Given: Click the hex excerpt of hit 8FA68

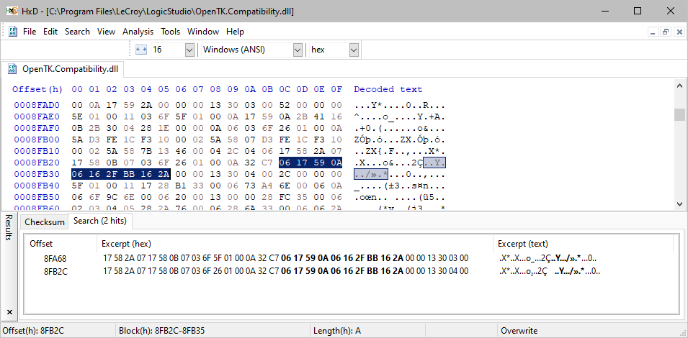Looking at the screenshot, I should [285, 258].
